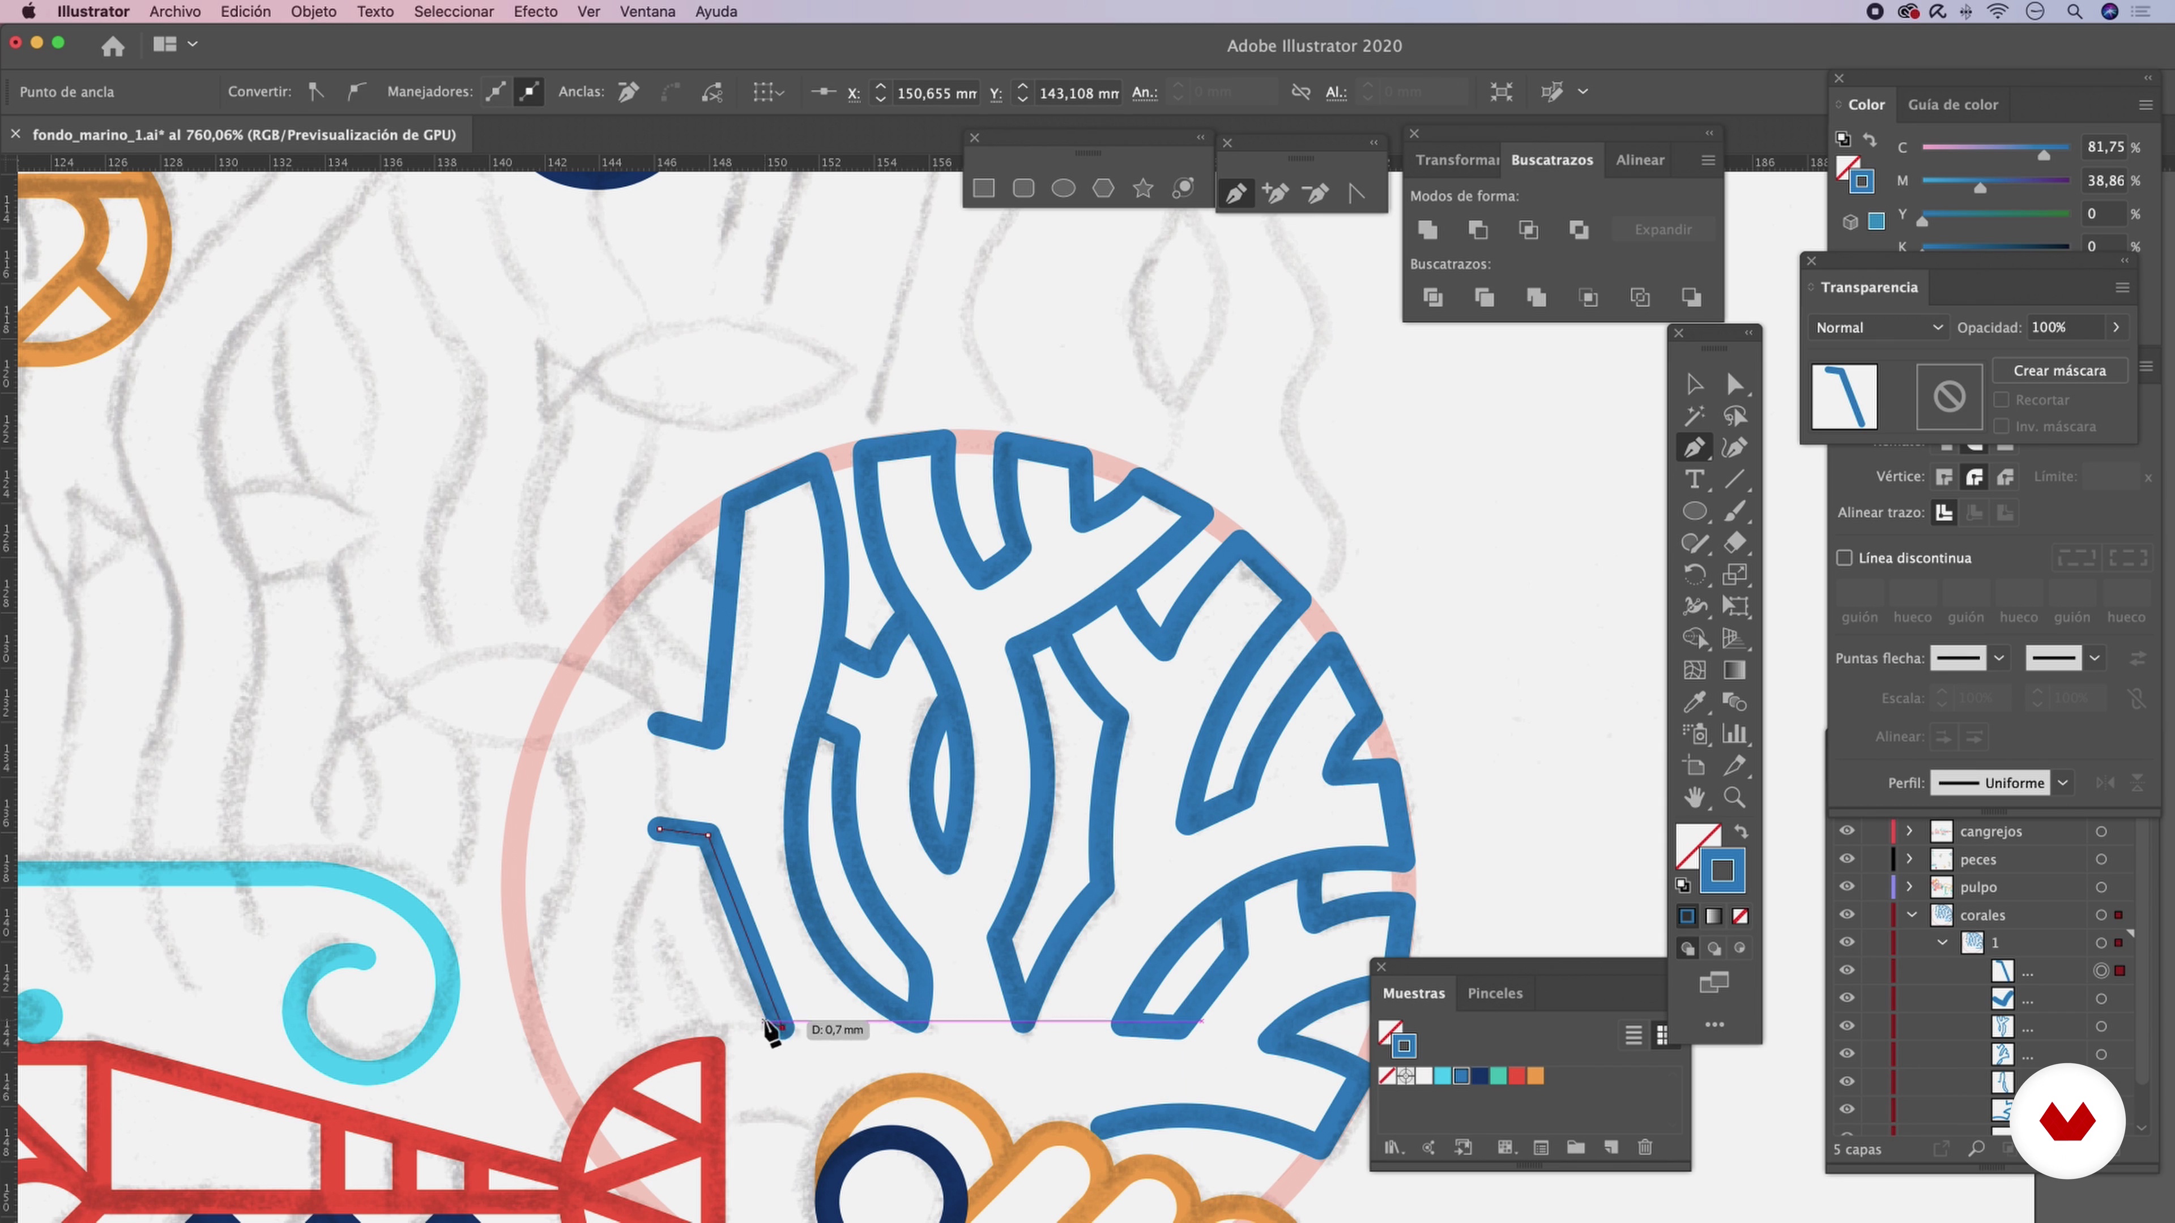
Task: Pick the Anchor Point convert tool
Action: pyautogui.click(x=1356, y=194)
